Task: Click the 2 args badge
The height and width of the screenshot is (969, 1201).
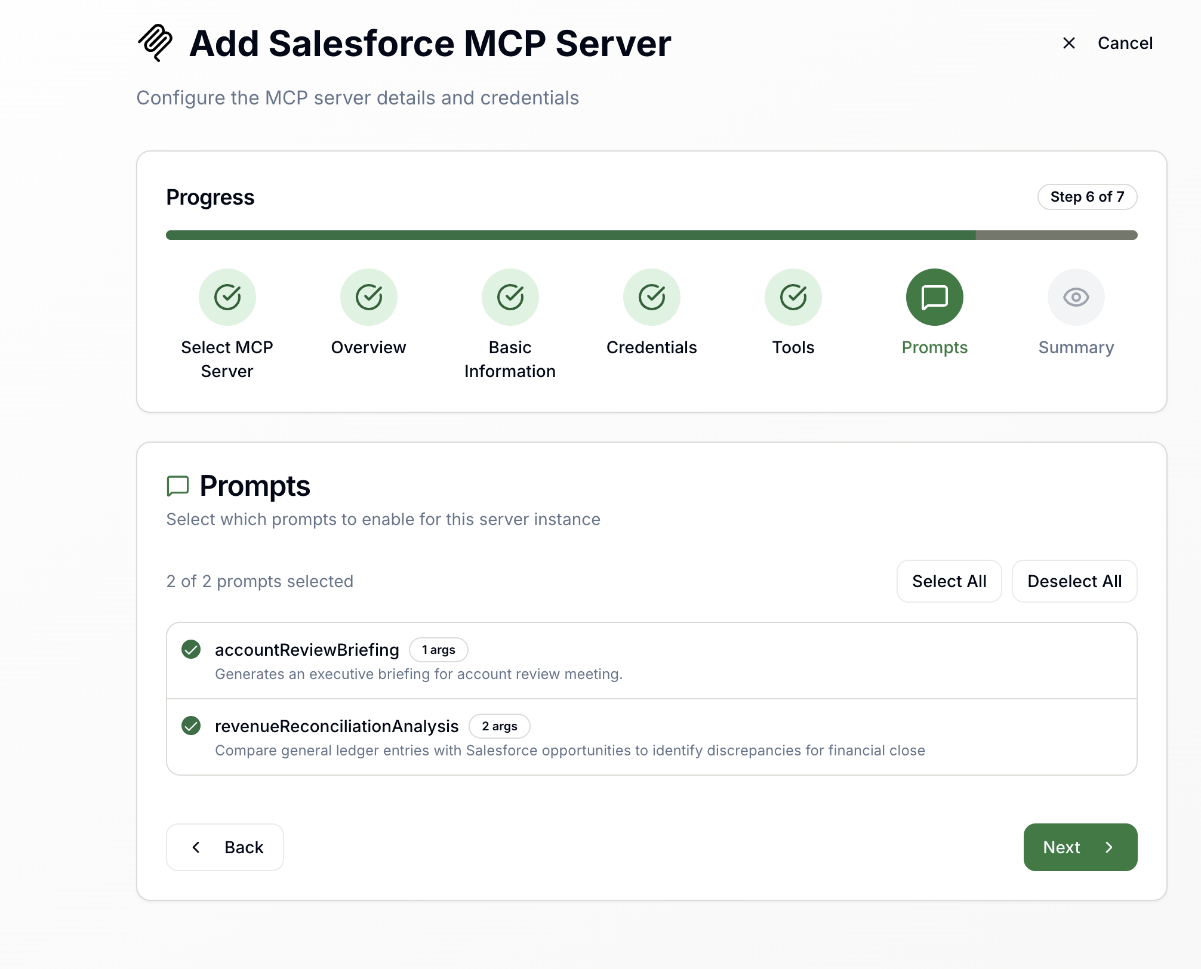Action: coord(500,726)
